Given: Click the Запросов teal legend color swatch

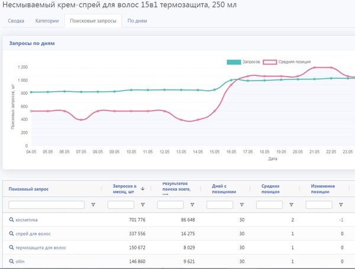Looking at the screenshot, I should pyautogui.click(x=235, y=62).
